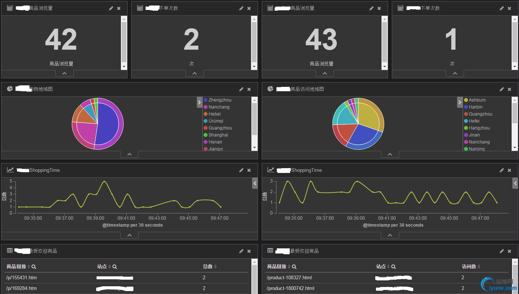
Task: Click the yellow Ashburn pie slice
Action: [369, 114]
